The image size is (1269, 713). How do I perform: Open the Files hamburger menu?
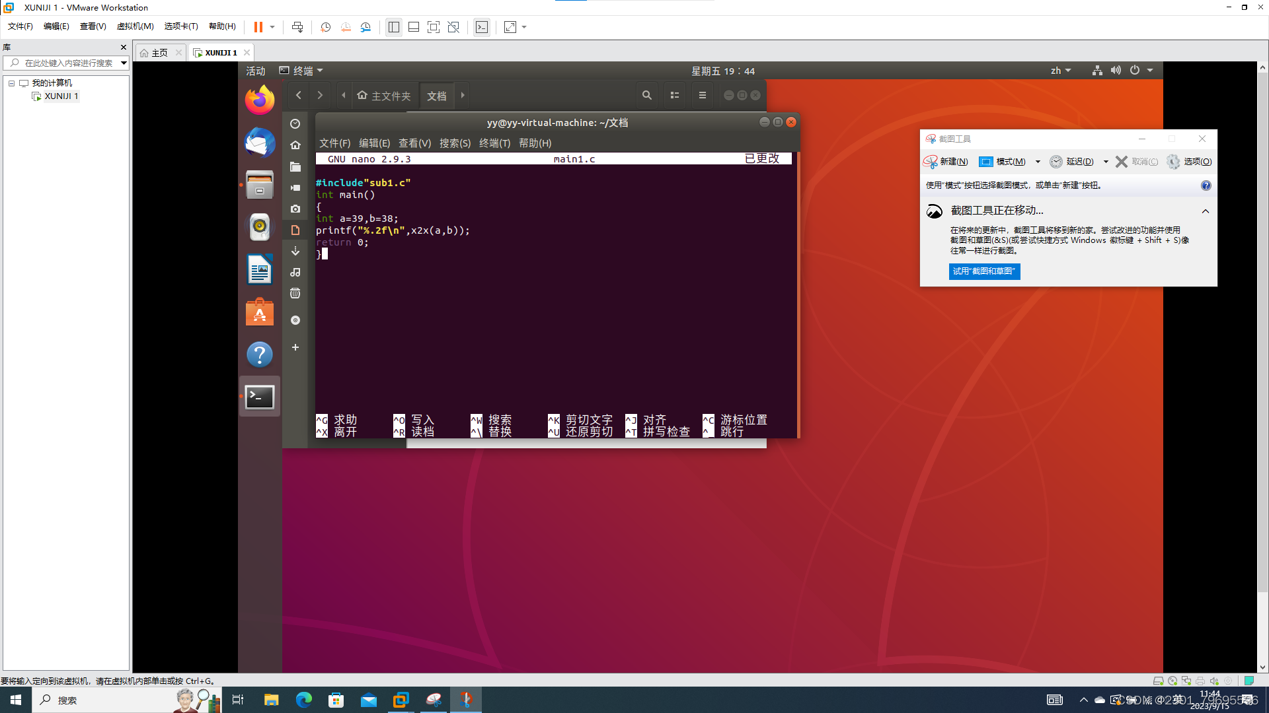tap(703, 95)
